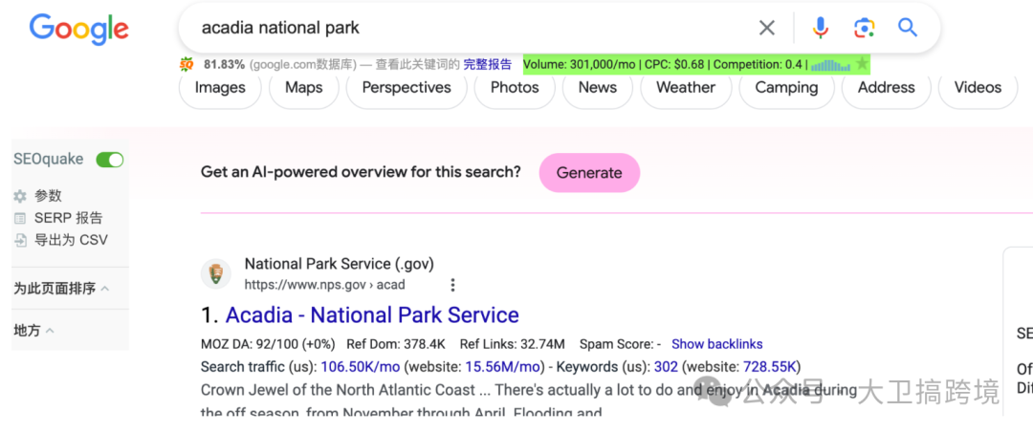This screenshot has height=433, width=1033.
Task: Select the Maps filter tab
Action: [x=303, y=88]
